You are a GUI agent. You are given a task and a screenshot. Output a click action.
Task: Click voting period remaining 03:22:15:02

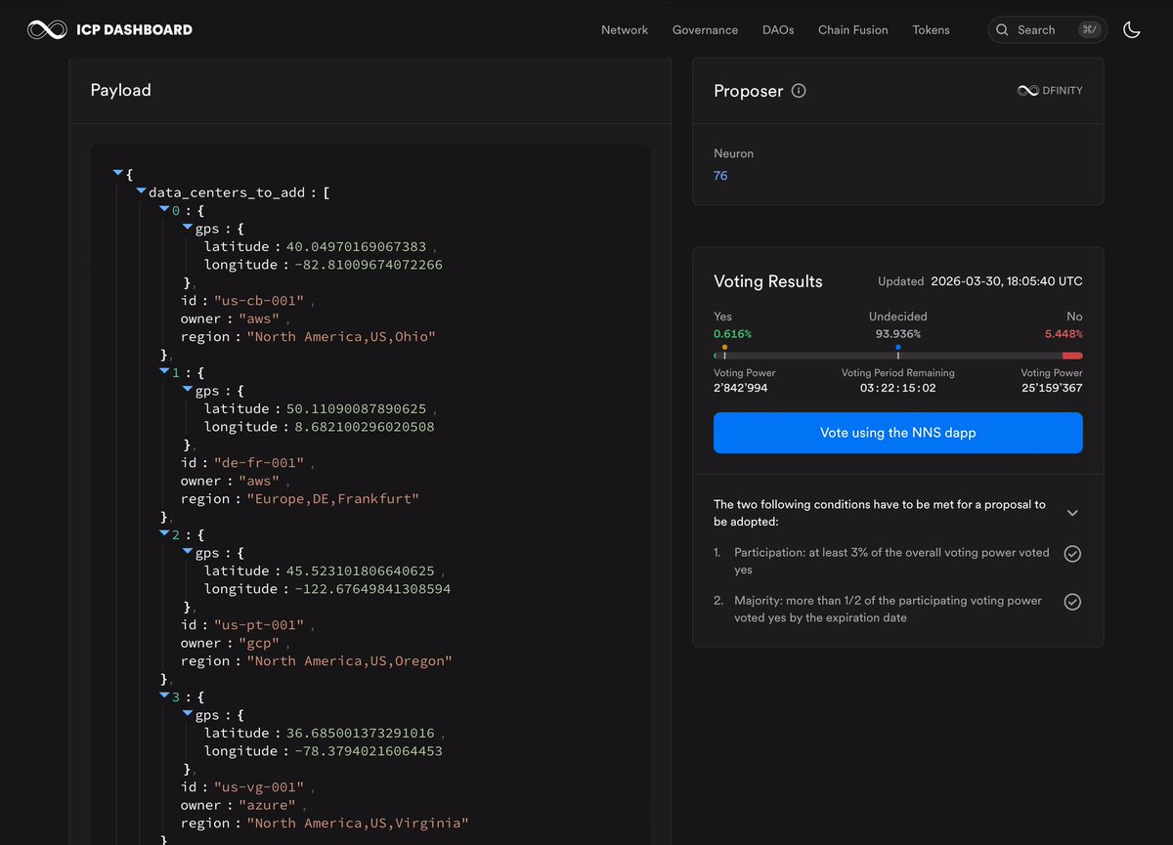click(x=898, y=388)
